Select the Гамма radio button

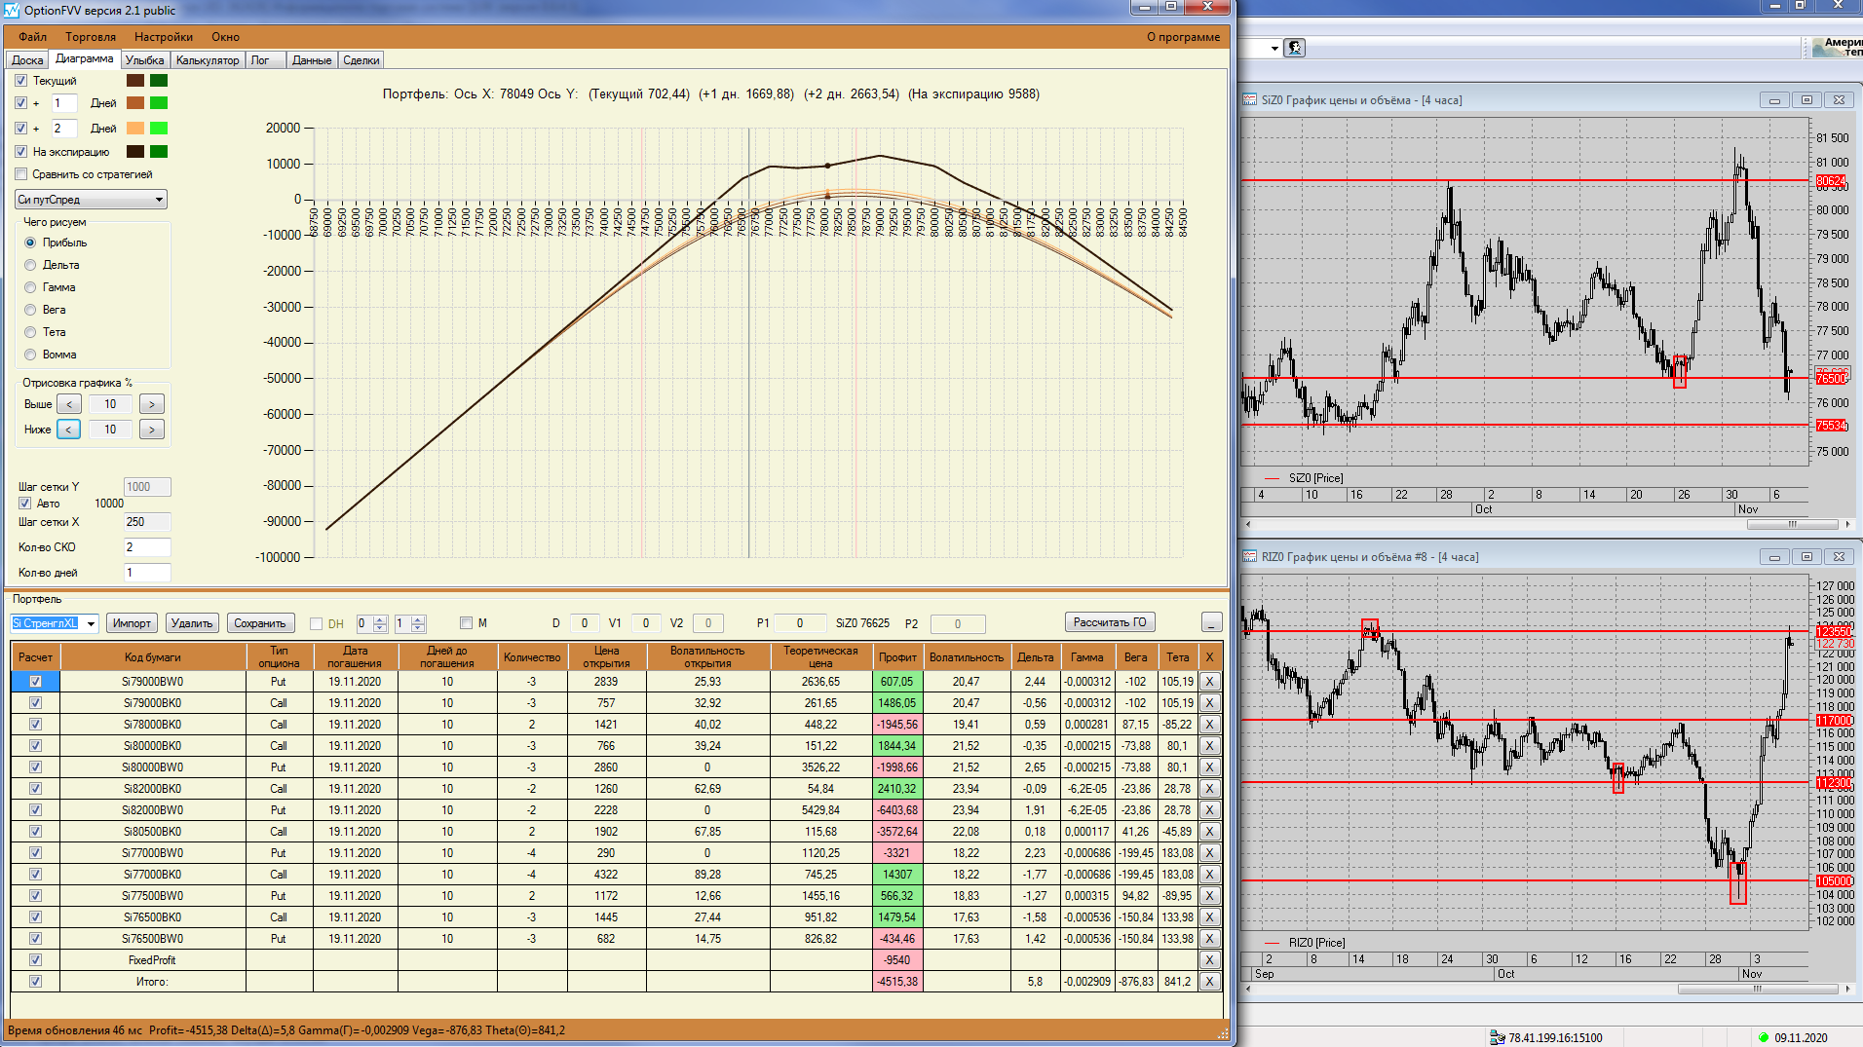click(30, 287)
